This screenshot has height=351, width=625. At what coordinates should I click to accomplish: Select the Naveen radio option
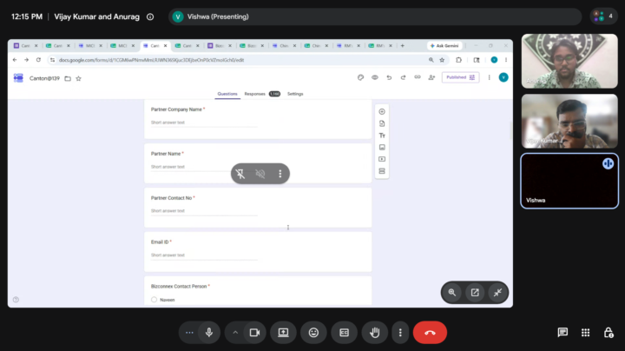[x=155, y=300]
